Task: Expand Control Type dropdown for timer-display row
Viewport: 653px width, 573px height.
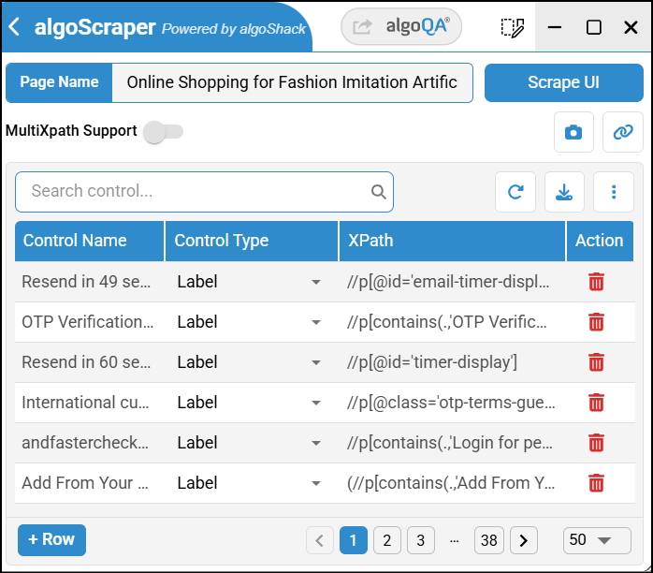Action: [315, 362]
